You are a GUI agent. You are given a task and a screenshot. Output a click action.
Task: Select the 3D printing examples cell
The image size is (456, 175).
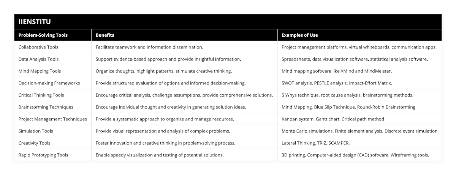(x=355, y=155)
